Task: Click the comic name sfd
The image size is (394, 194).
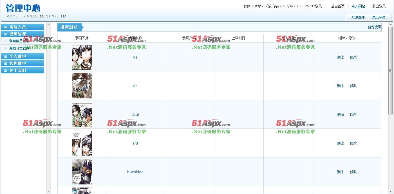Action: 135,143
